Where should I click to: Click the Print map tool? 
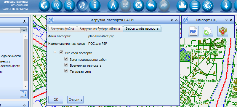click(x=182, y=6)
